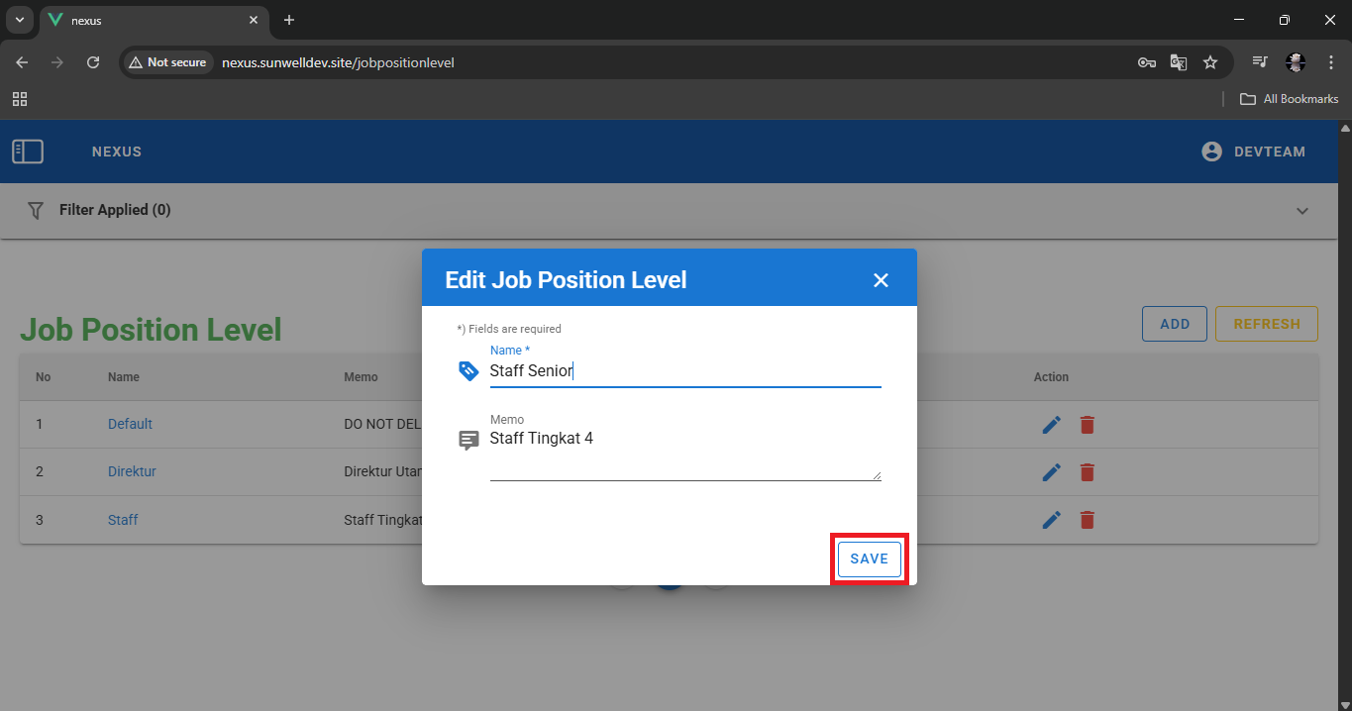Screen dimensions: 1352x711
Task: Open the browser tab search dropdown
Action: 19,20
